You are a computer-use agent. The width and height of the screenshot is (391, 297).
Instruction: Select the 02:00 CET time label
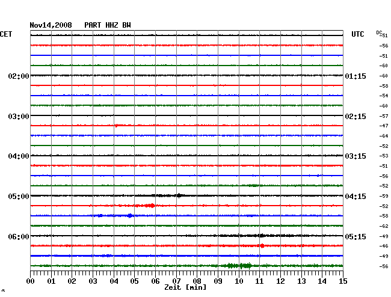[x=19, y=76]
